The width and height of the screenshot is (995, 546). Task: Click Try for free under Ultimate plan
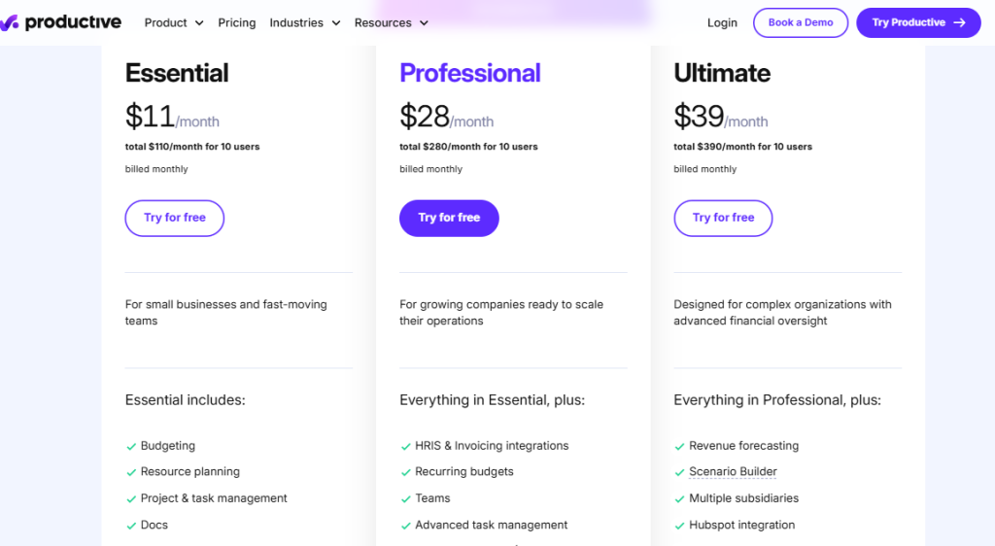coord(723,218)
